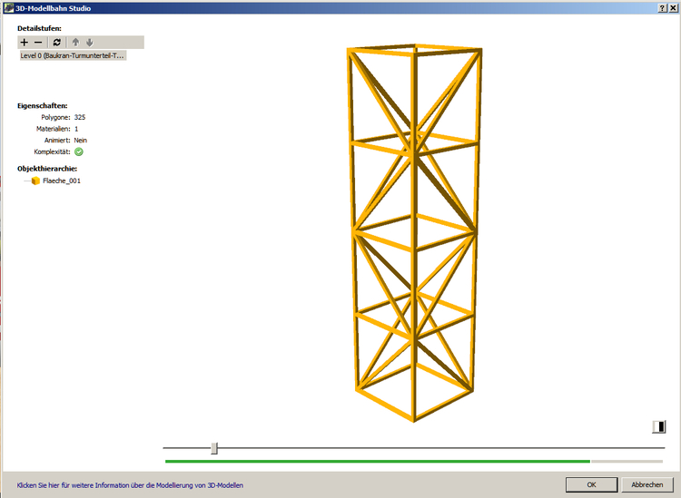681x498 pixels.
Task: Add a new detail level with plus icon
Action: (x=25, y=42)
